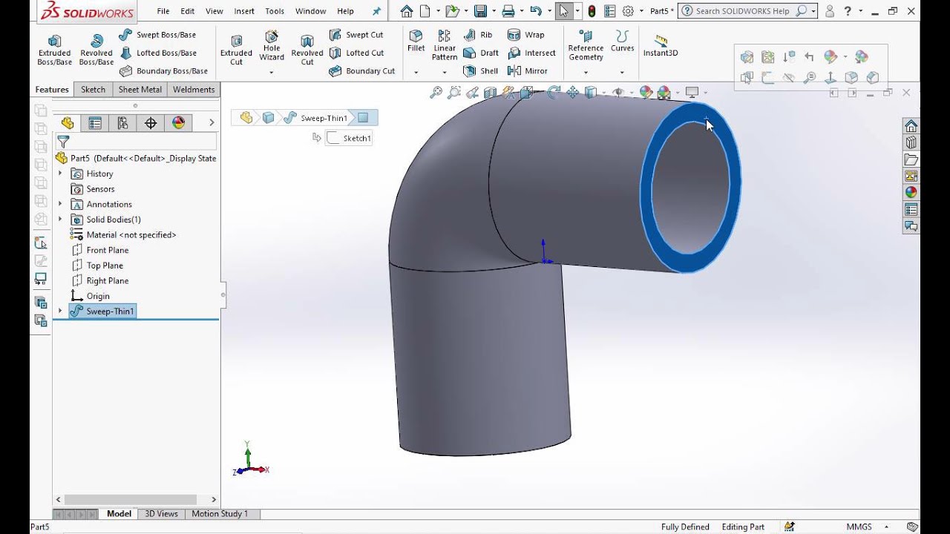Viewport: 950px width, 534px height.
Task: Open the ConfigurationManager panel tab
Action: coord(123,123)
